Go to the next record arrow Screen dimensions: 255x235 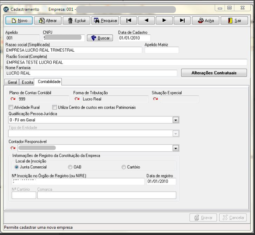pos(164,21)
